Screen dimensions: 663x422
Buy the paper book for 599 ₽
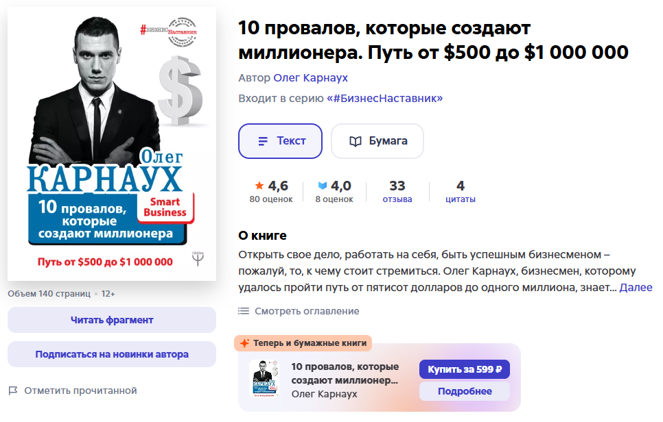(465, 369)
